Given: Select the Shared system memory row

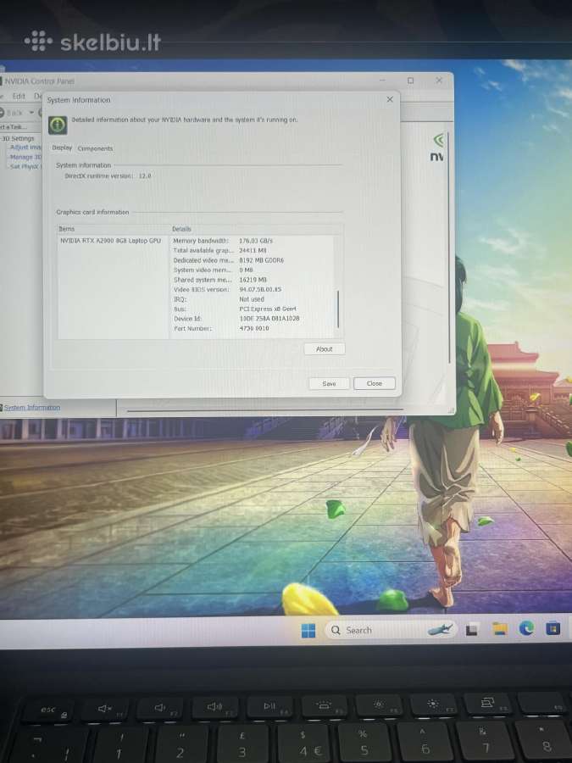Looking at the screenshot, I should tap(253, 280).
